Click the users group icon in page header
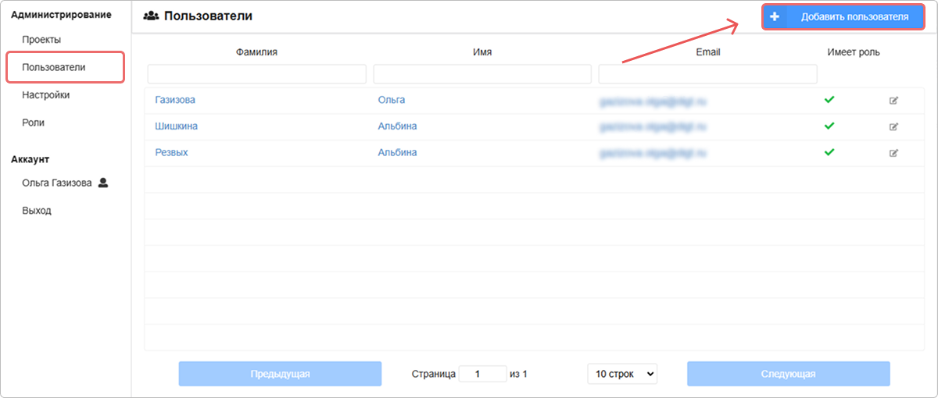This screenshot has height=398, width=938. pyautogui.click(x=151, y=16)
